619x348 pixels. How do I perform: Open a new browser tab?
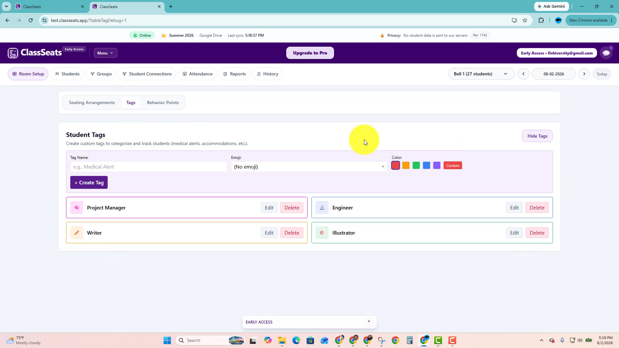(x=171, y=6)
